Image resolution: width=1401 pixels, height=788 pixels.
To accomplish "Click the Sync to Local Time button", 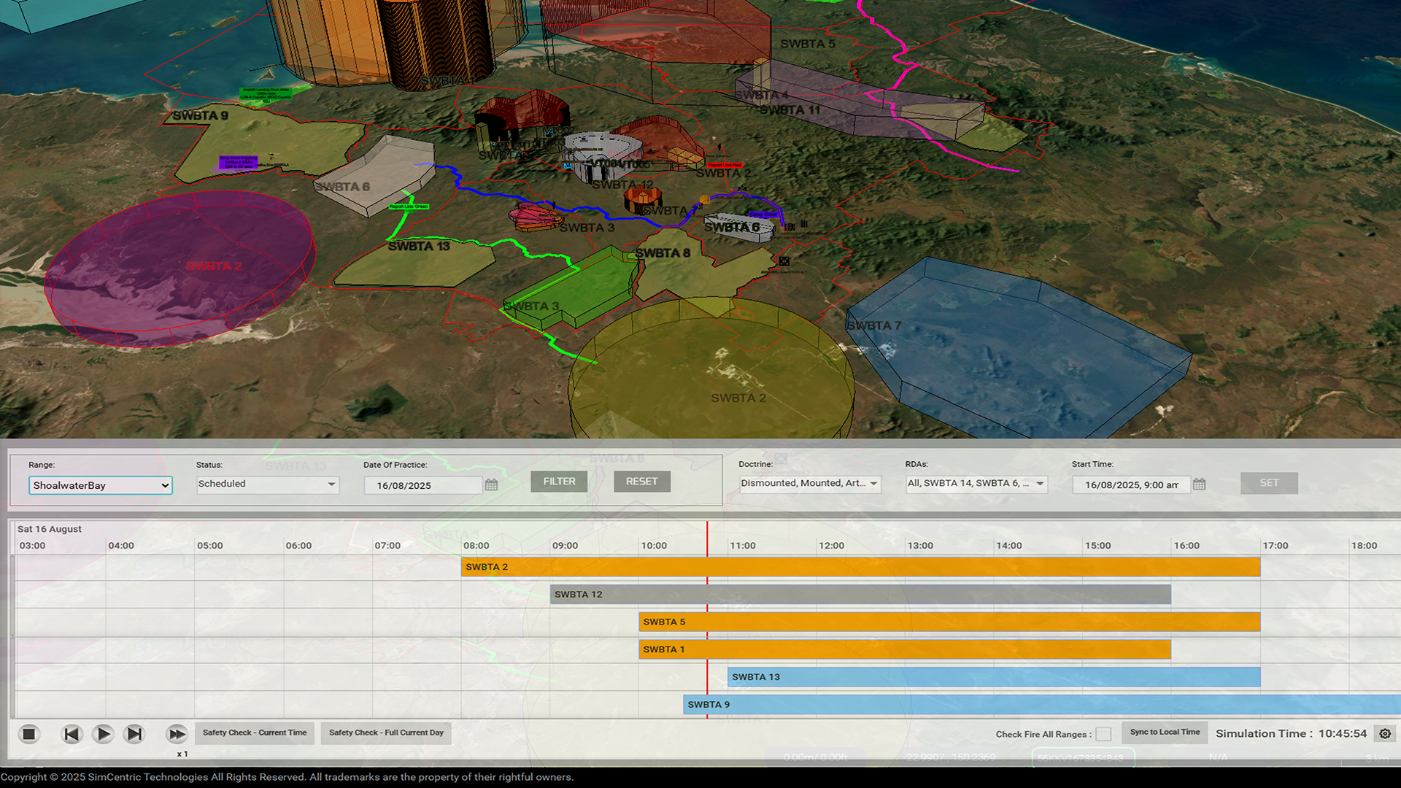I will (1165, 732).
